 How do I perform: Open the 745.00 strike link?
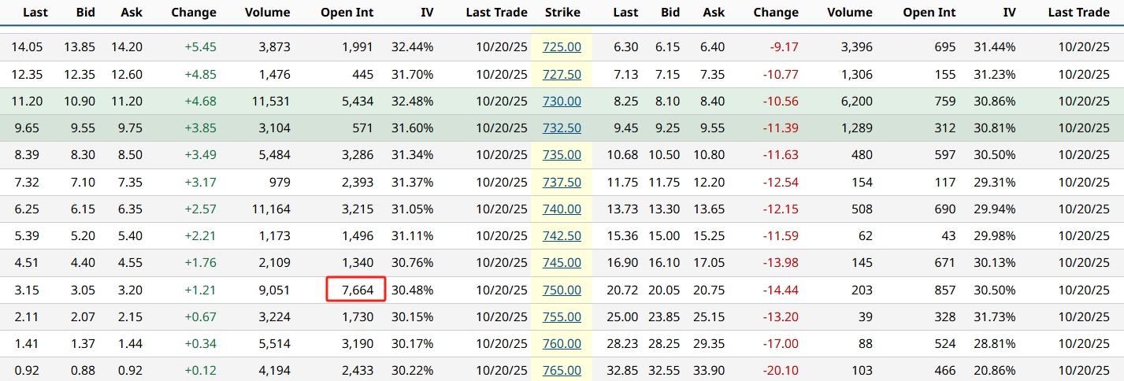pyautogui.click(x=562, y=264)
